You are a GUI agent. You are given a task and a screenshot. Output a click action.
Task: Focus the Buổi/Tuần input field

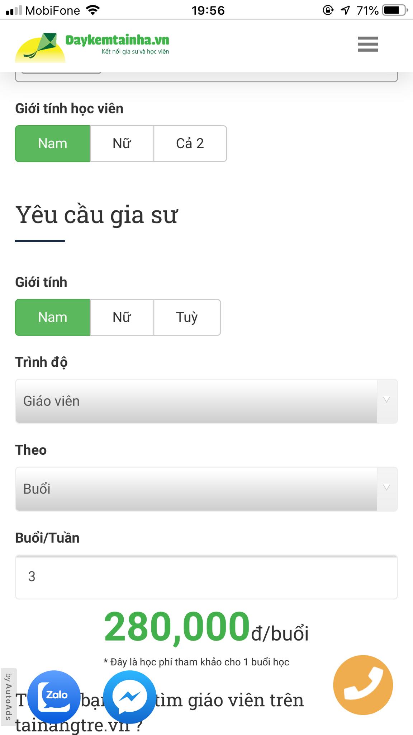pyautogui.click(x=206, y=577)
